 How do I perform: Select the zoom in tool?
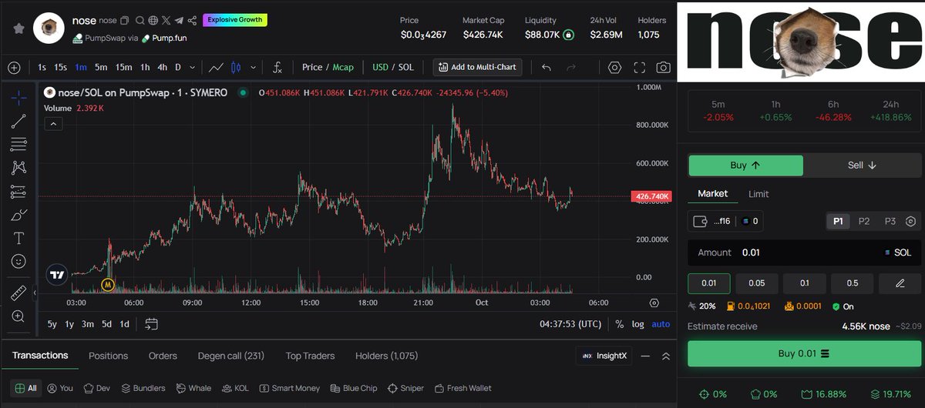(x=19, y=316)
